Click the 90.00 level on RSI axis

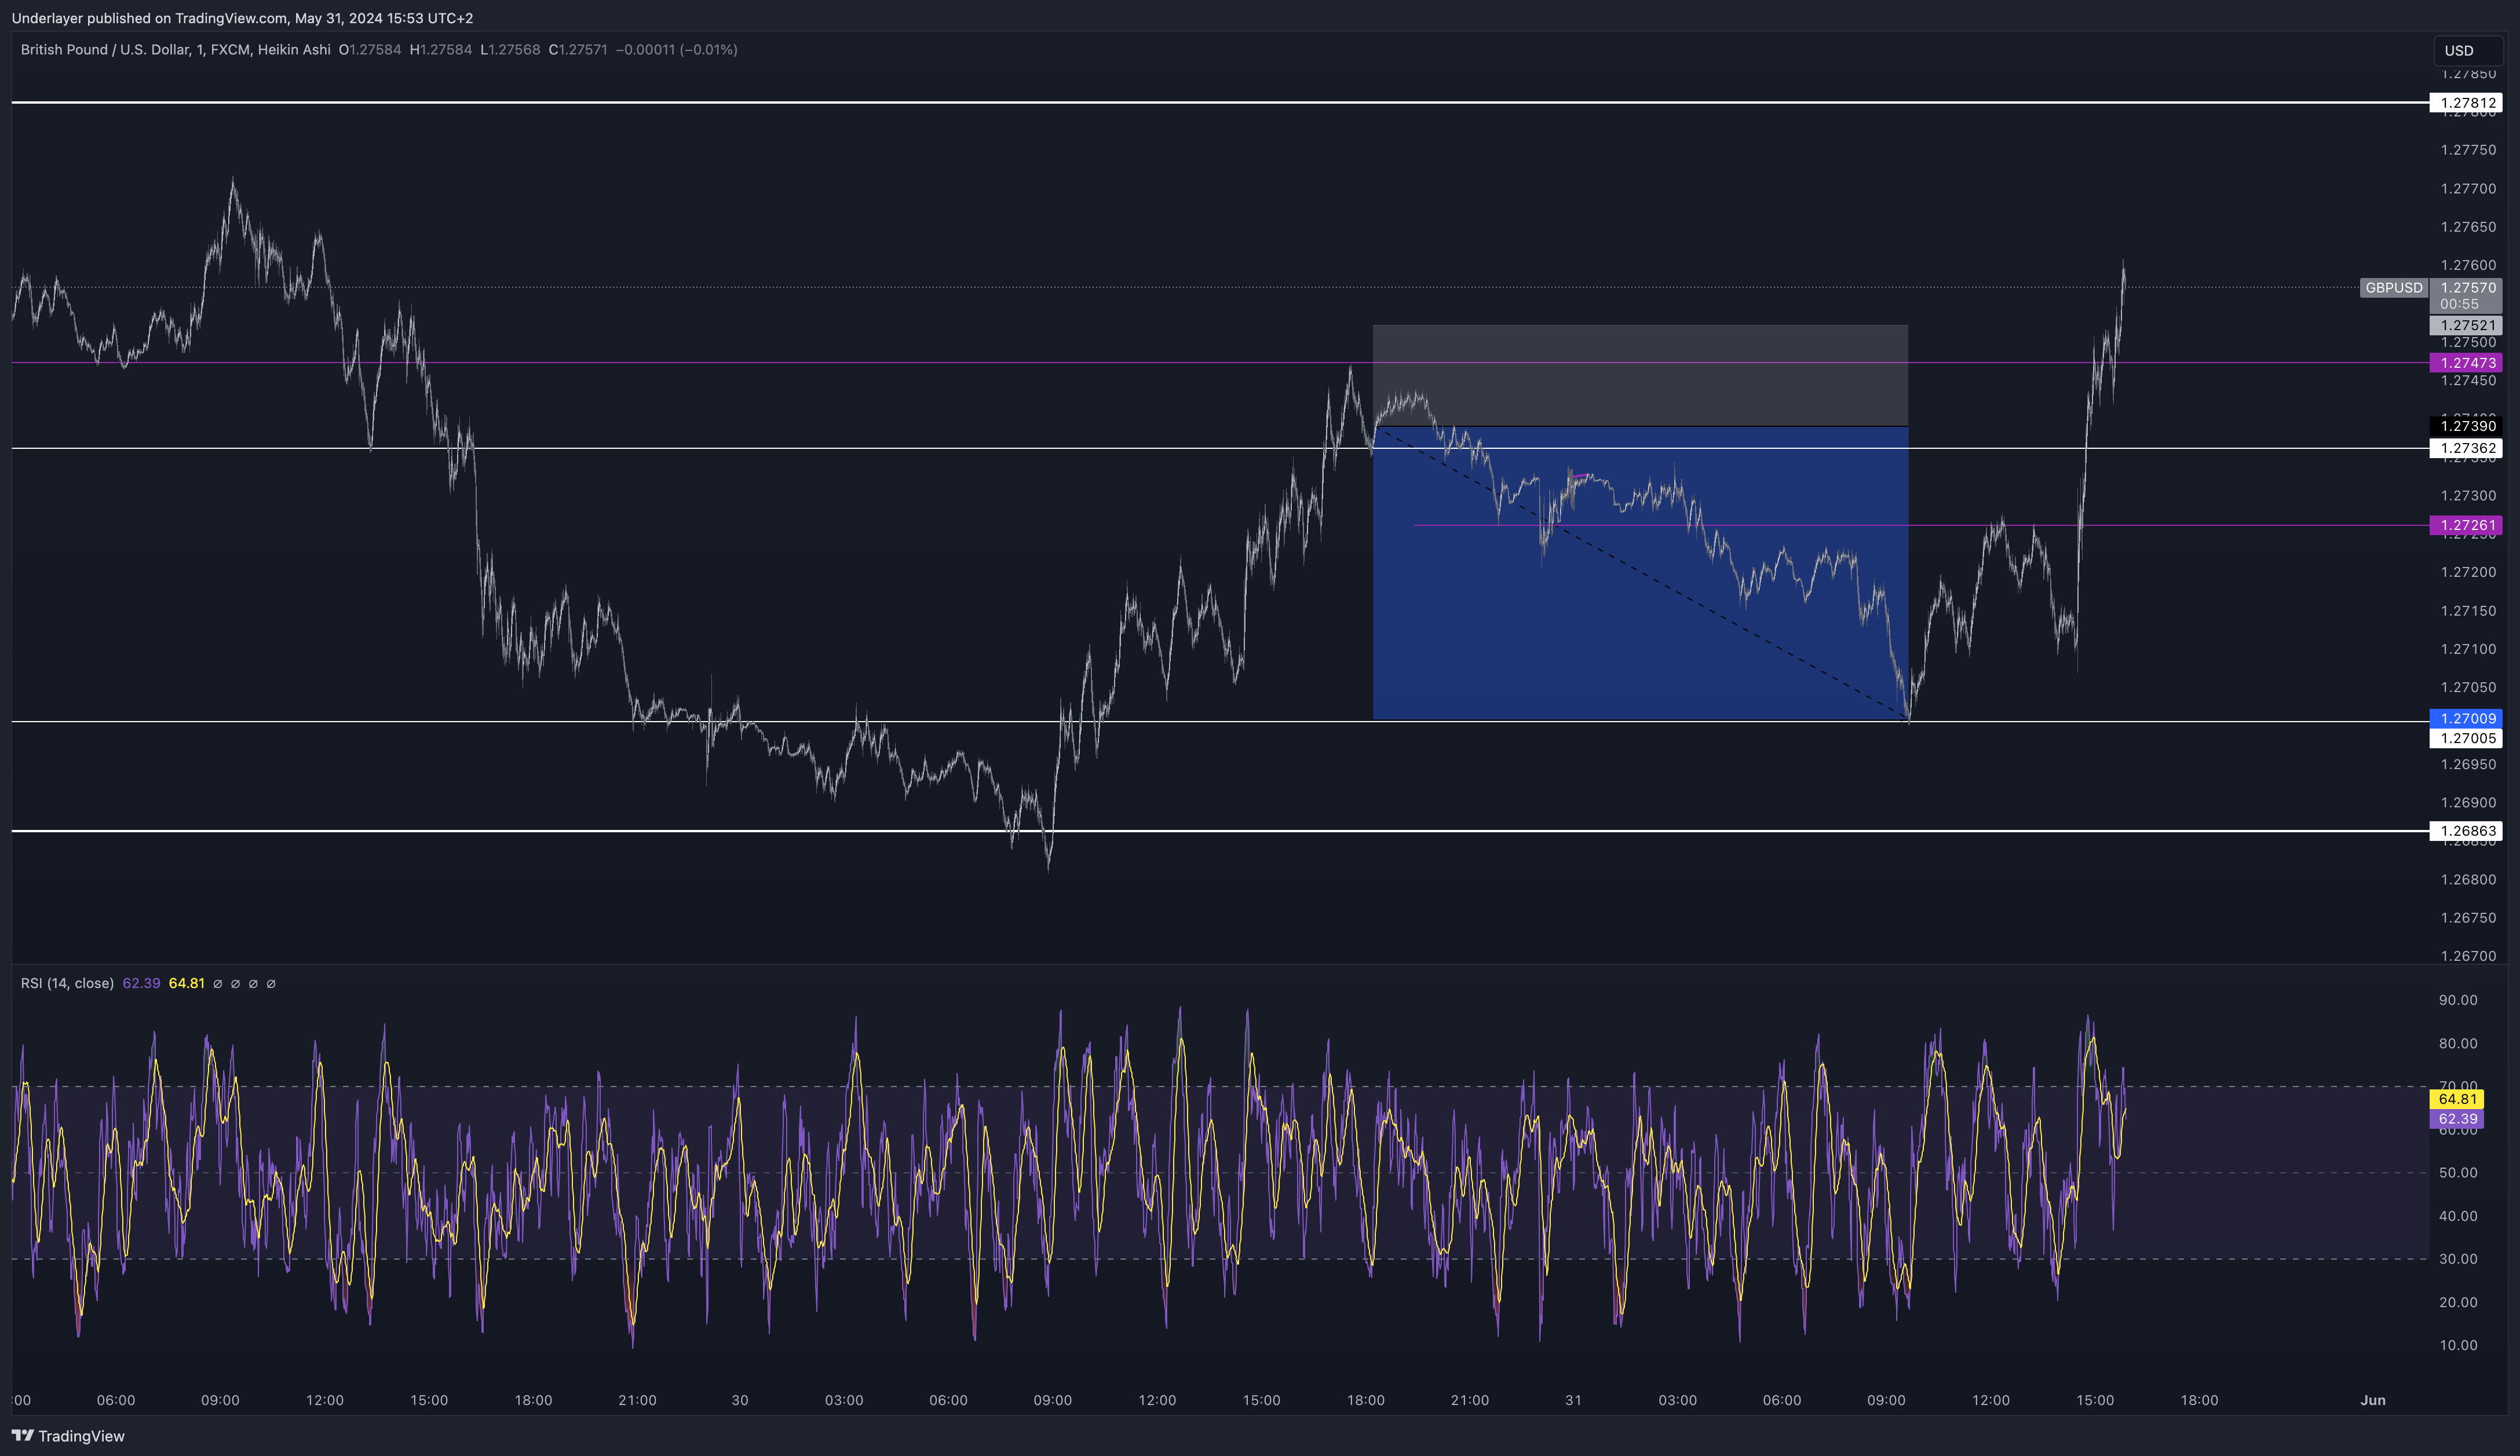2458,1001
